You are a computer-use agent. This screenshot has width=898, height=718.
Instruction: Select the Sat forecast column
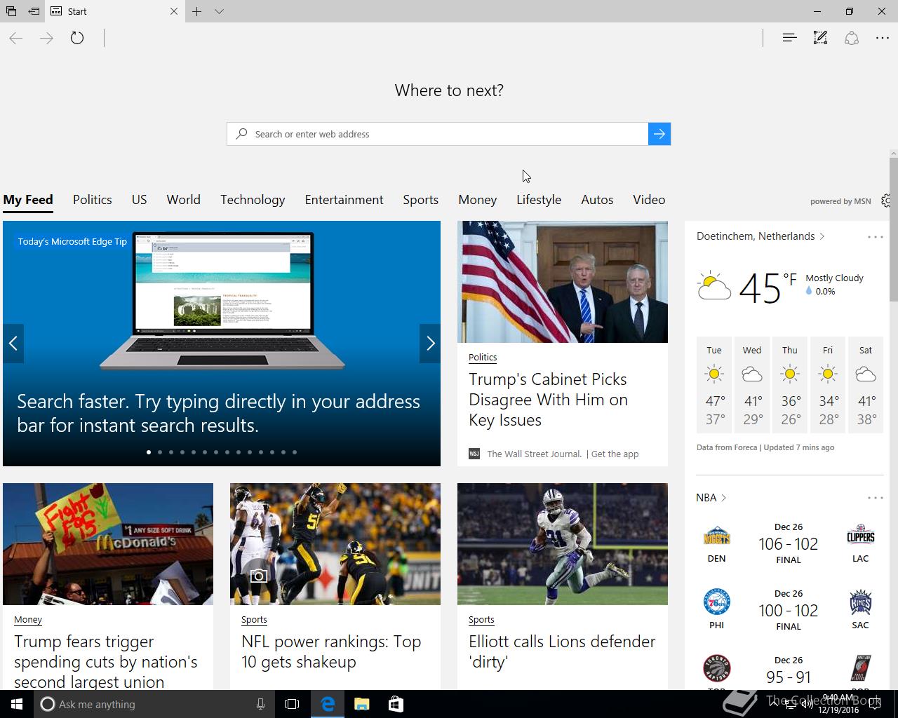(x=866, y=385)
